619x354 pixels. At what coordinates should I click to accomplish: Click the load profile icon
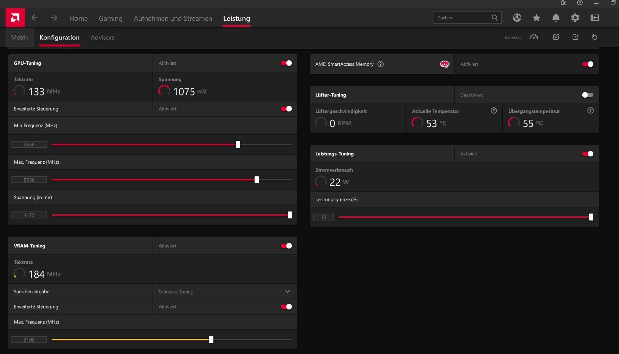tap(556, 37)
